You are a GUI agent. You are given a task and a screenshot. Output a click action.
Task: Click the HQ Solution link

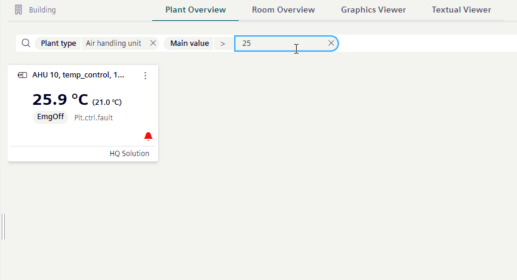tap(129, 154)
